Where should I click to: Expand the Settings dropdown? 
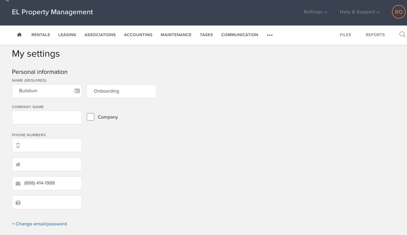315,12
